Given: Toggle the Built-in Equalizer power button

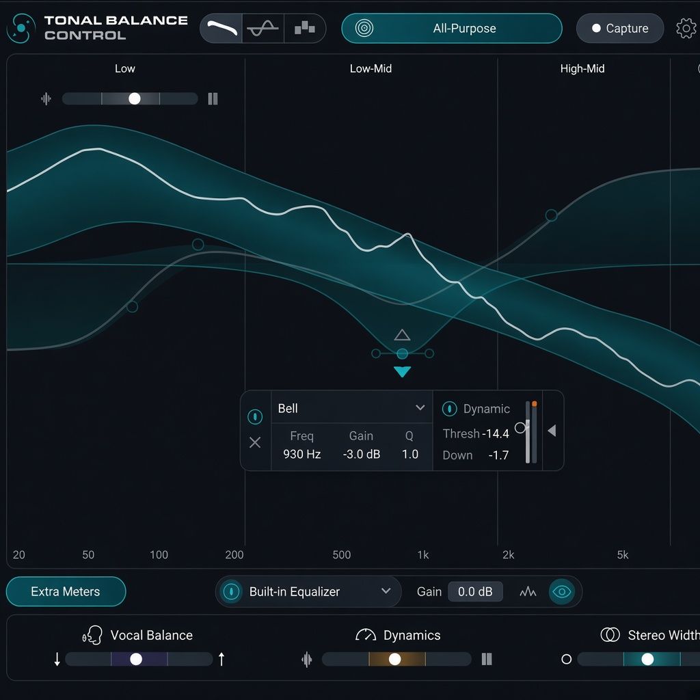Looking at the screenshot, I should click(x=231, y=591).
